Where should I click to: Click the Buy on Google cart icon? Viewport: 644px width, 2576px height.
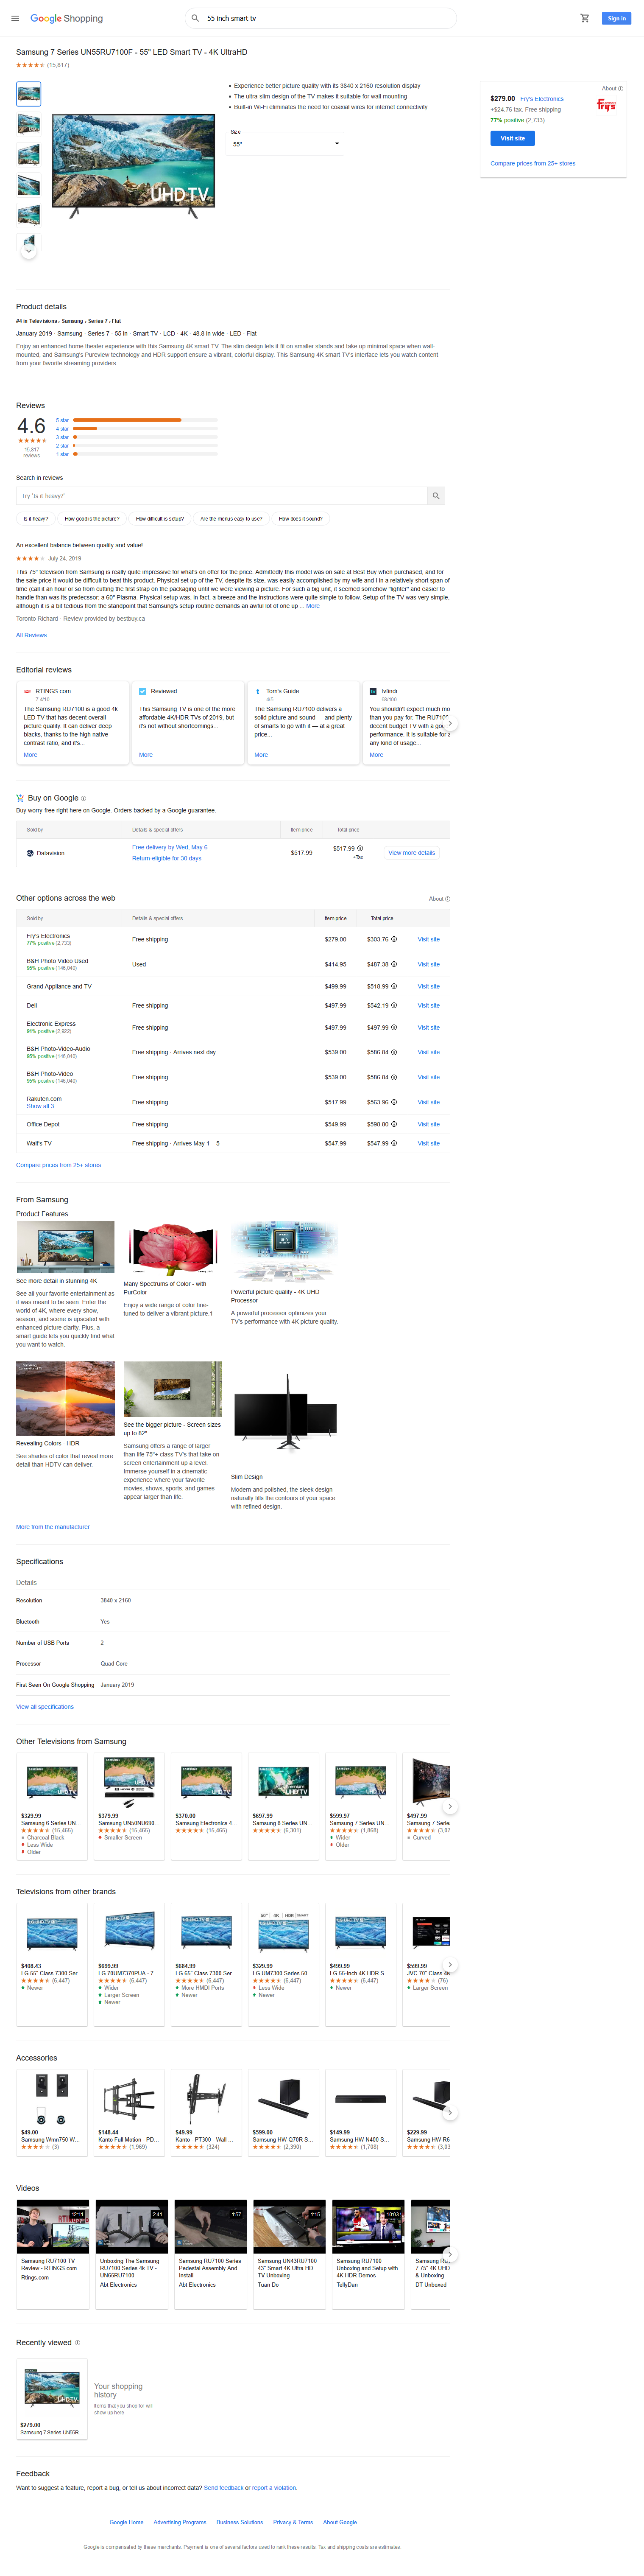[x=20, y=798]
